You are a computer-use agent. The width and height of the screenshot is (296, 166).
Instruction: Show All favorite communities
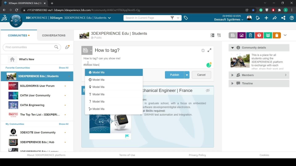64,68
